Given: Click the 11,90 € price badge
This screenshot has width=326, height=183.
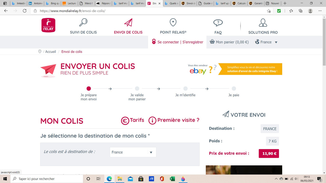Looking at the screenshot, I should tap(269, 154).
